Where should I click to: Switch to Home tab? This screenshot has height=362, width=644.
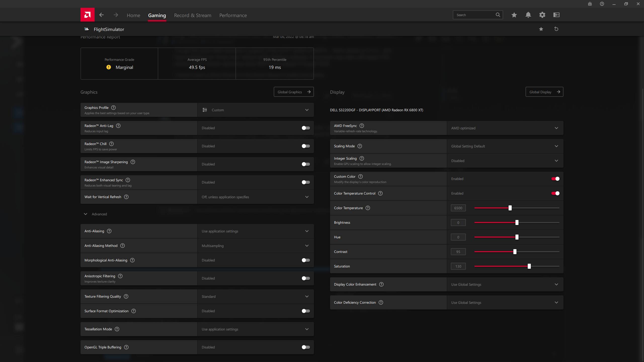(133, 15)
